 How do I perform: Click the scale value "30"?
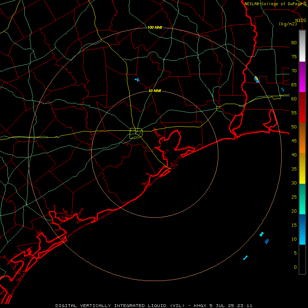click(294, 183)
